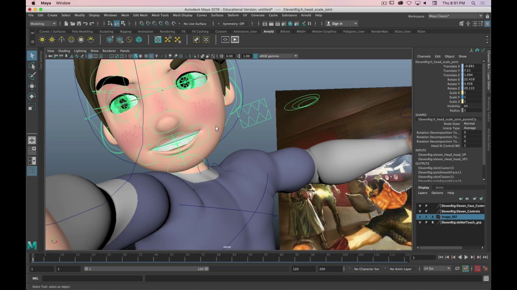Select the Paint Selection tool in toolbox
Viewport: 517px width, 290px height.
(32, 76)
